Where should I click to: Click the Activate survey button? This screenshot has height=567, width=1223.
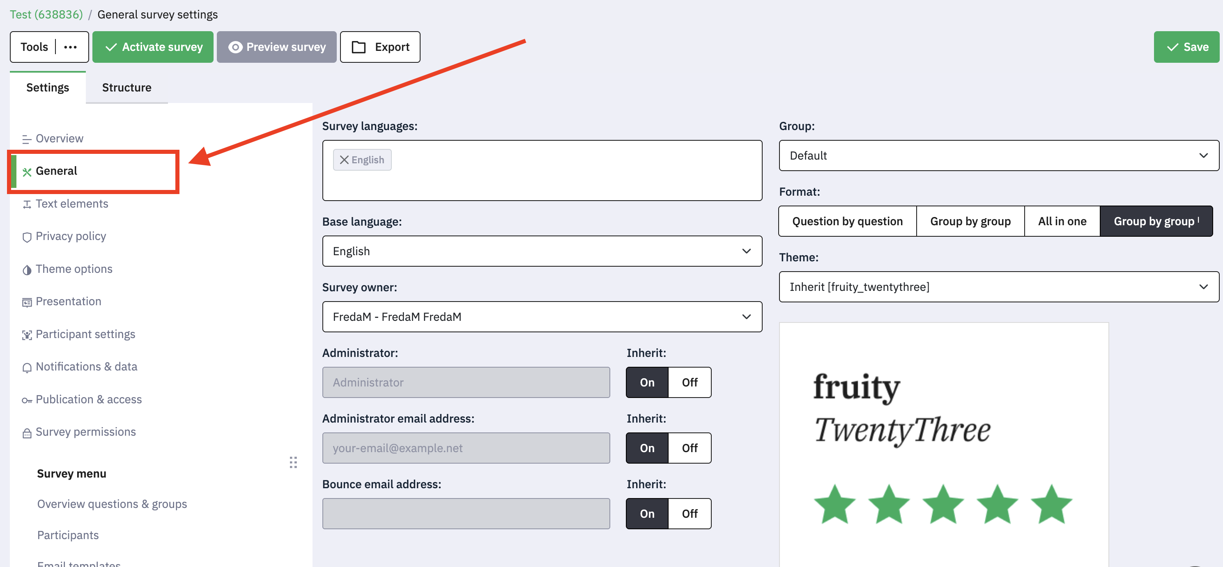click(x=153, y=47)
